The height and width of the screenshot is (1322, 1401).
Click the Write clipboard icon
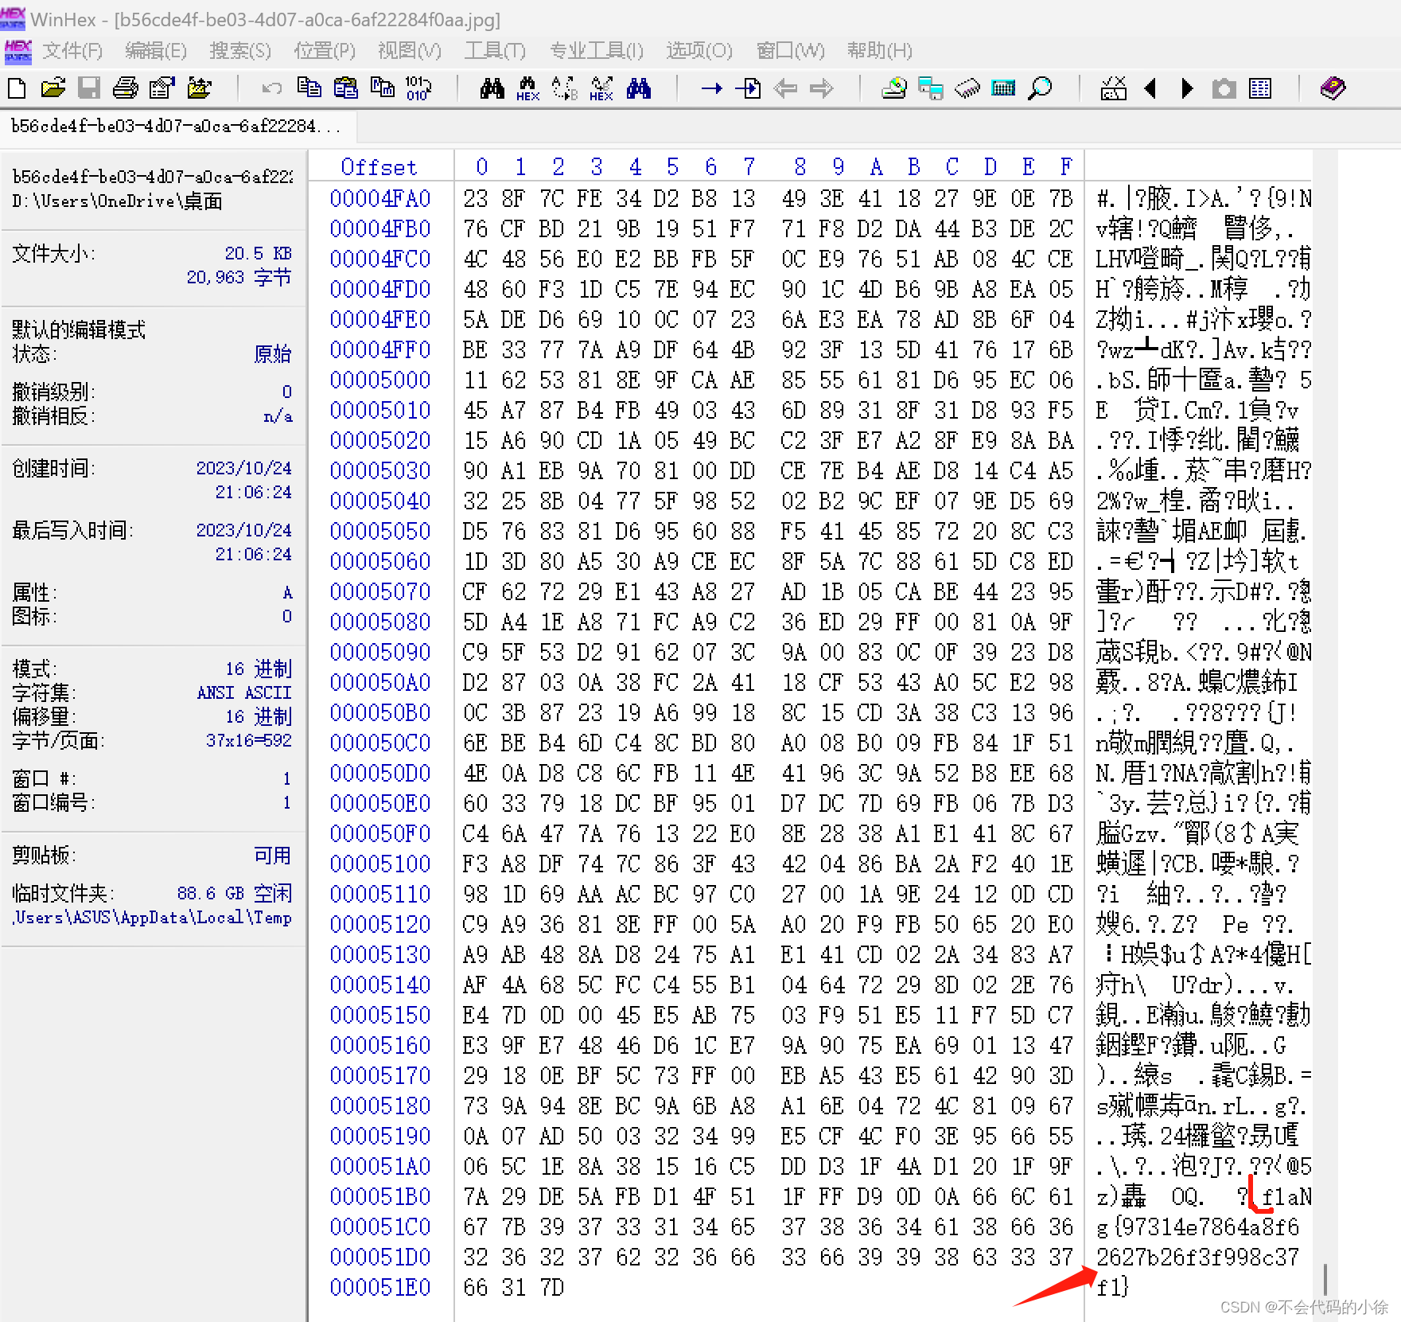tap(383, 88)
